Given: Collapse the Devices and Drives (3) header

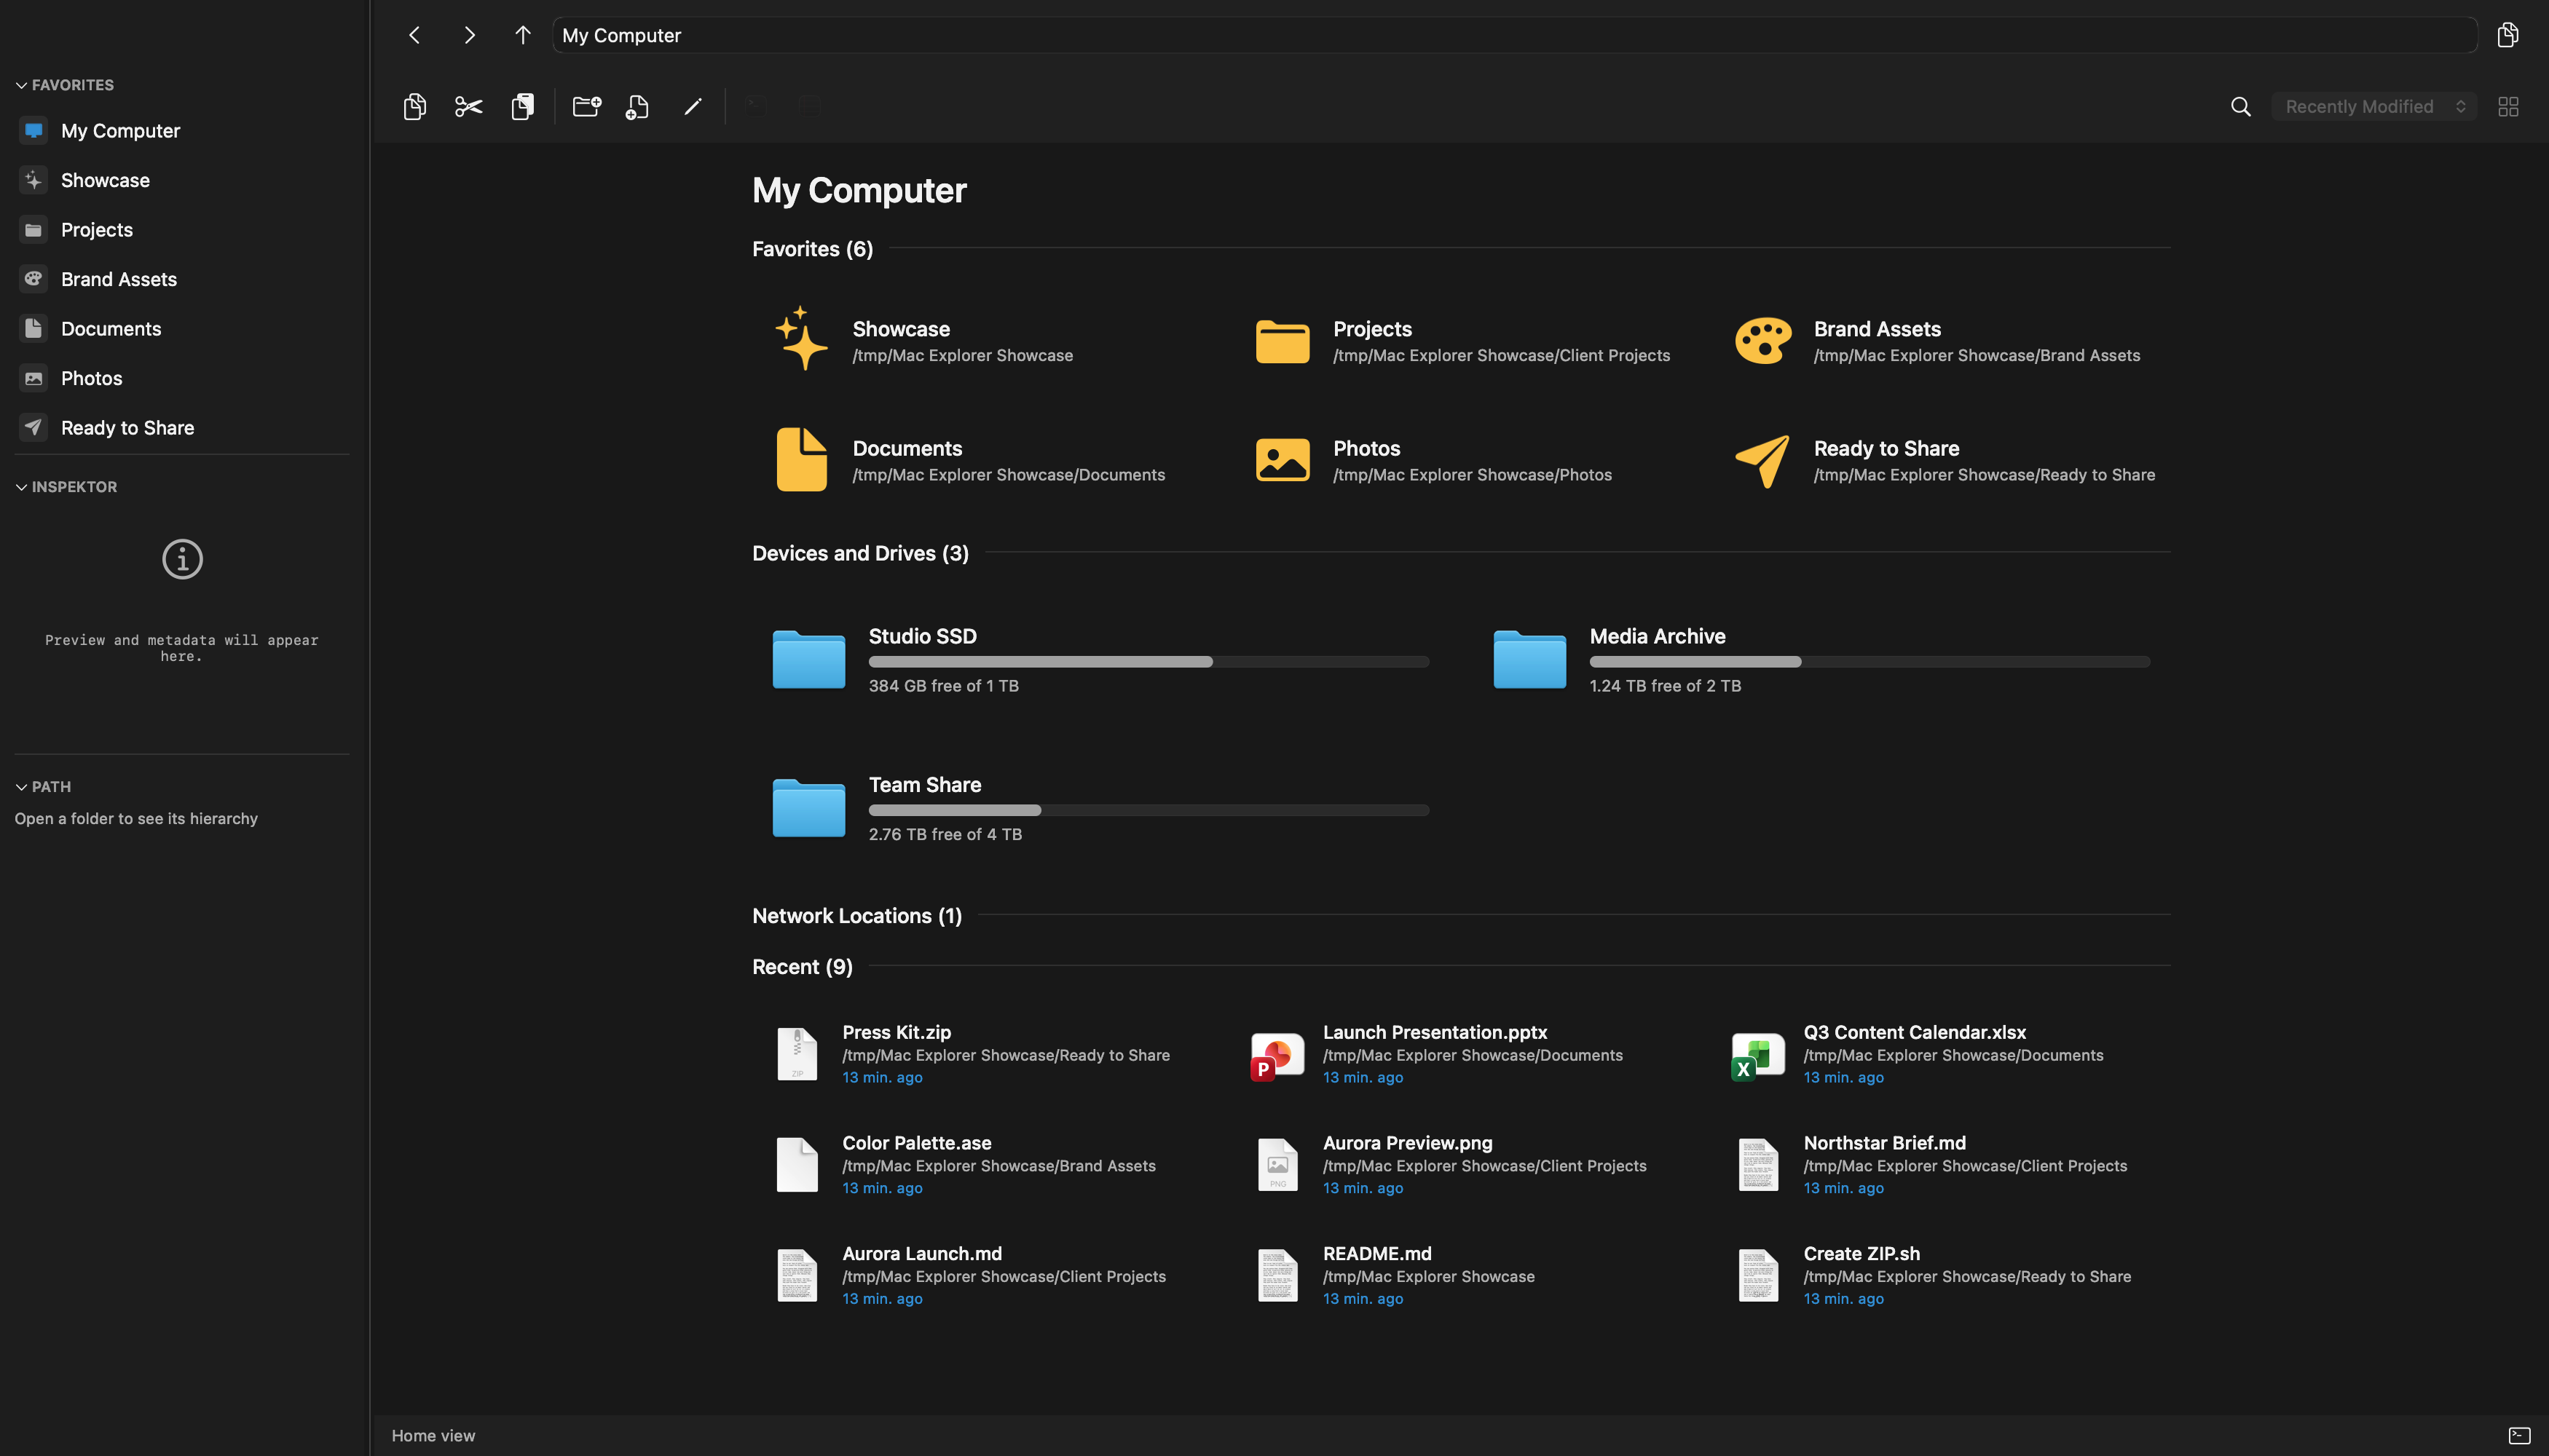Looking at the screenshot, I should point(860,553).
